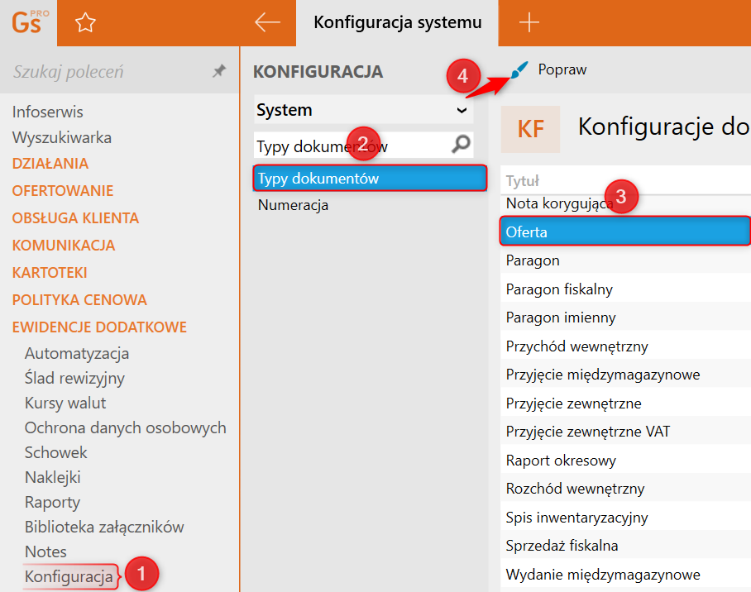The height and width of the screenshot is (592, 751).
Task: Open the System dropdown
Action: tap(364, 110)
